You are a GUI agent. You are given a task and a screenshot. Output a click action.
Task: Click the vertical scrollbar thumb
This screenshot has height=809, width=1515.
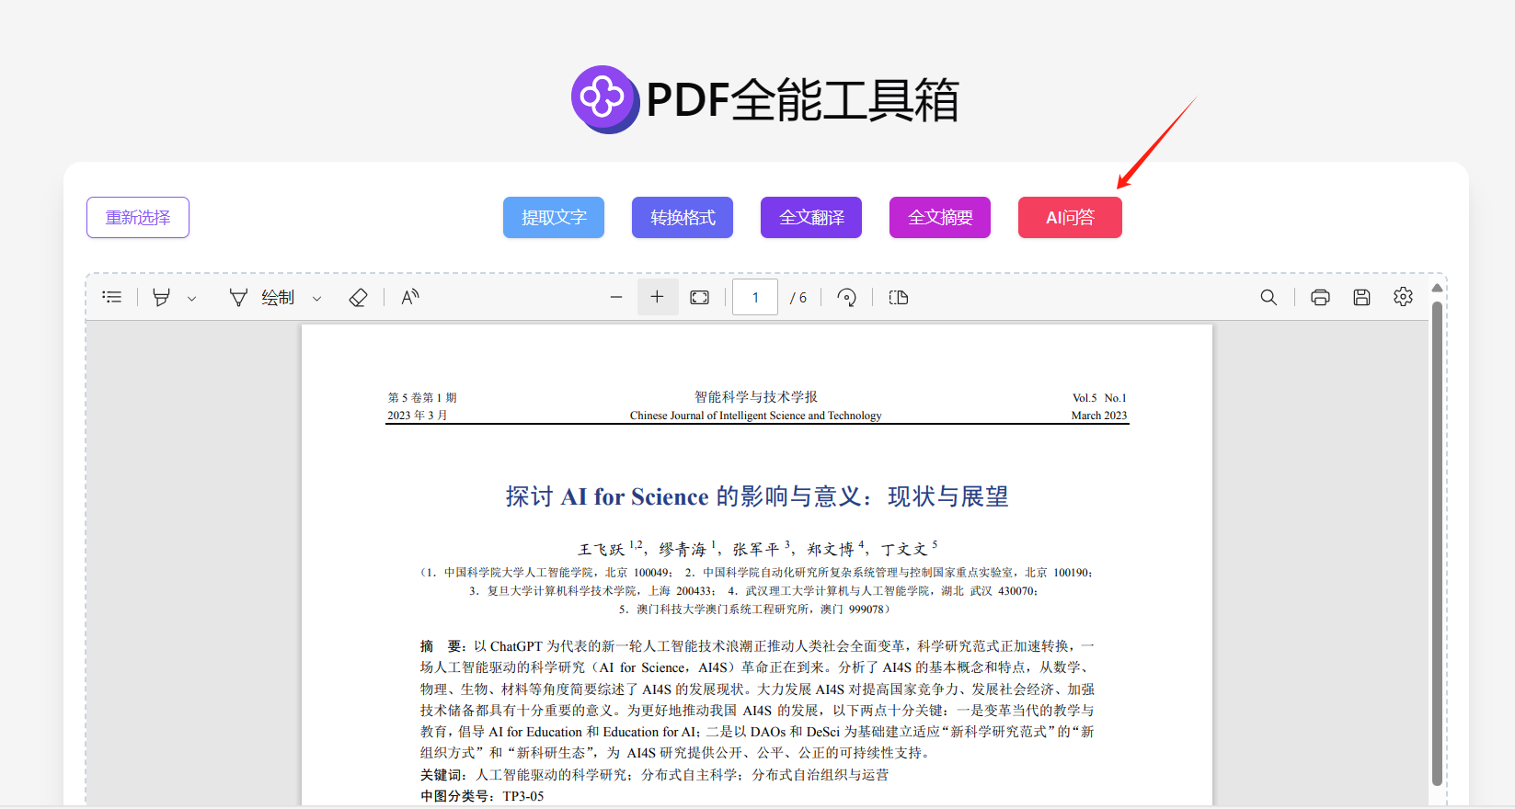pyautogui.click(x=1437, y=544)
